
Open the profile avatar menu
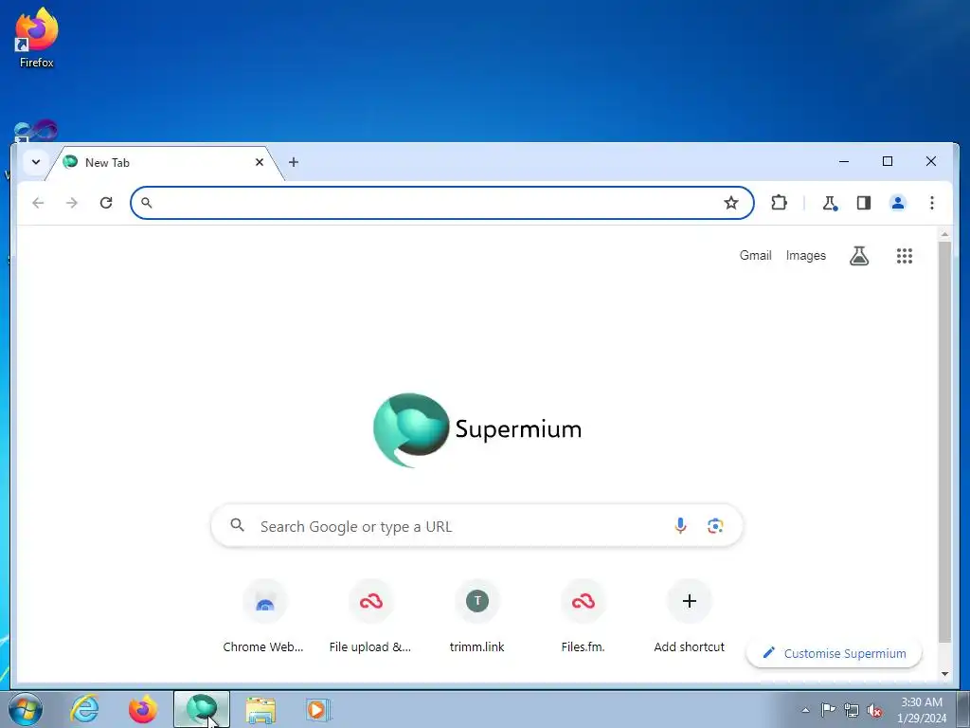point(898,203)
